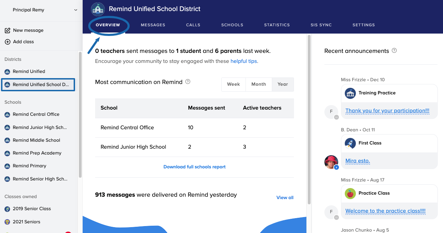Click the Training Practice class icon
This screenshot has height=233, width=443.
(x=350, y=93)
